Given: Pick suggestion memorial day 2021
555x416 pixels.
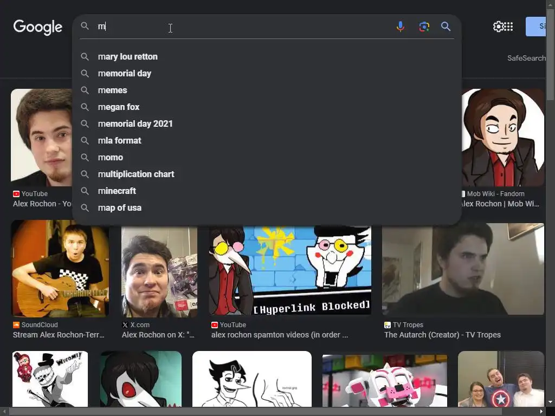Looking at the screenshot, I should tap(267, 124).
